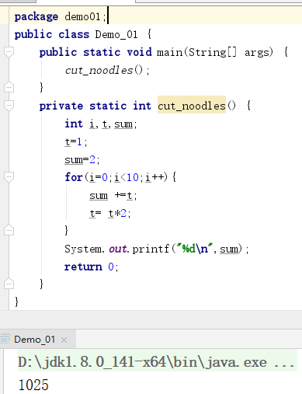Collapse the main method fold marker
Viewport: 302px width, 394px height.
click(9, 52)
